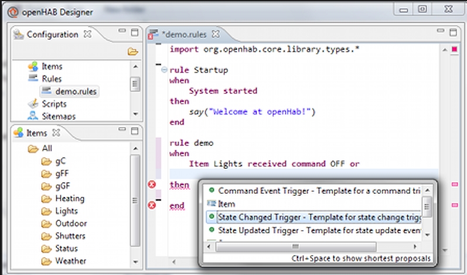Viewport: 467px width, 275px height.
Task: Click the 'rule demo' line in editor
Action: (x=192, y=143)
